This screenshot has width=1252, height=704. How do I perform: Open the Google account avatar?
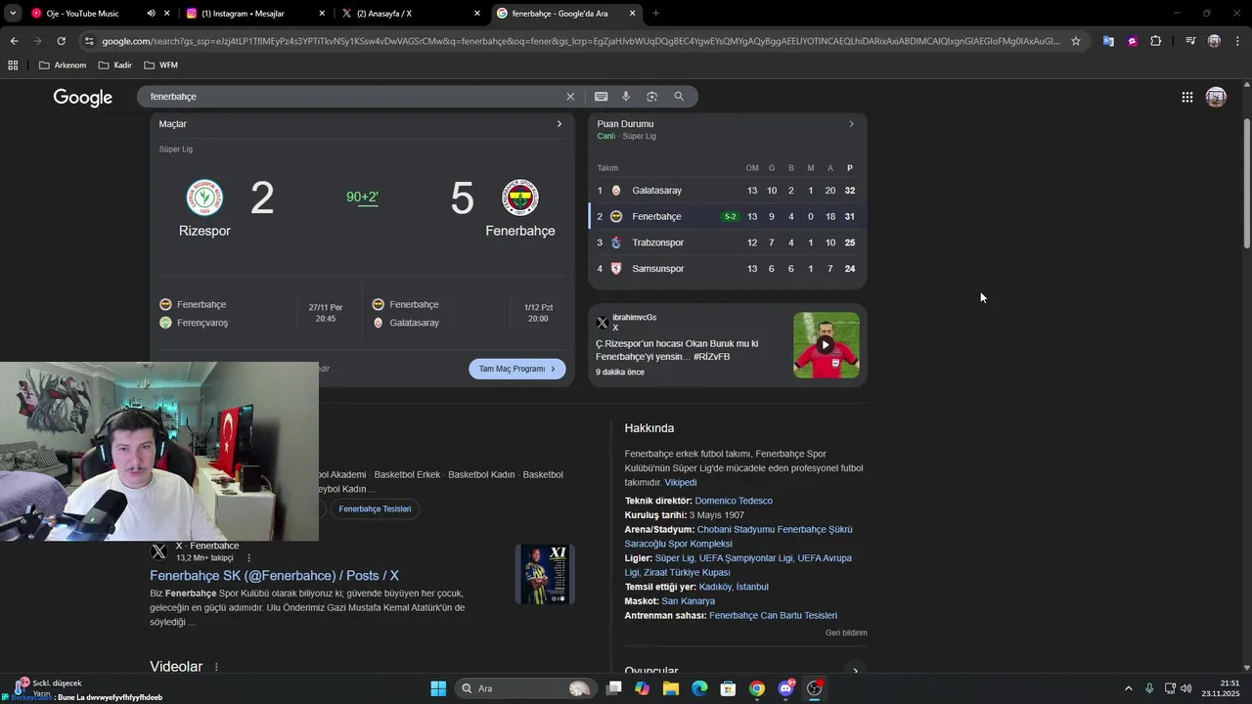(1216, 97)
